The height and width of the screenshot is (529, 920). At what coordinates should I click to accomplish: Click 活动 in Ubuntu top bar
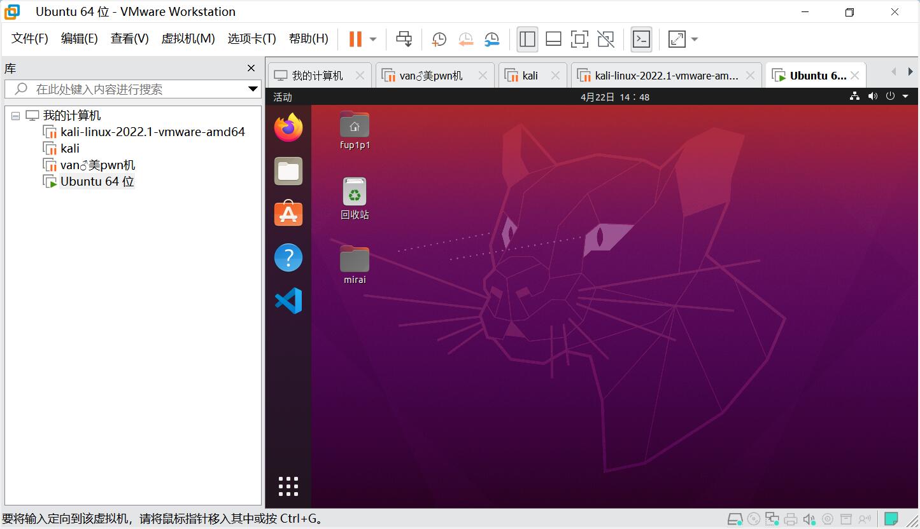click(283, 97)
